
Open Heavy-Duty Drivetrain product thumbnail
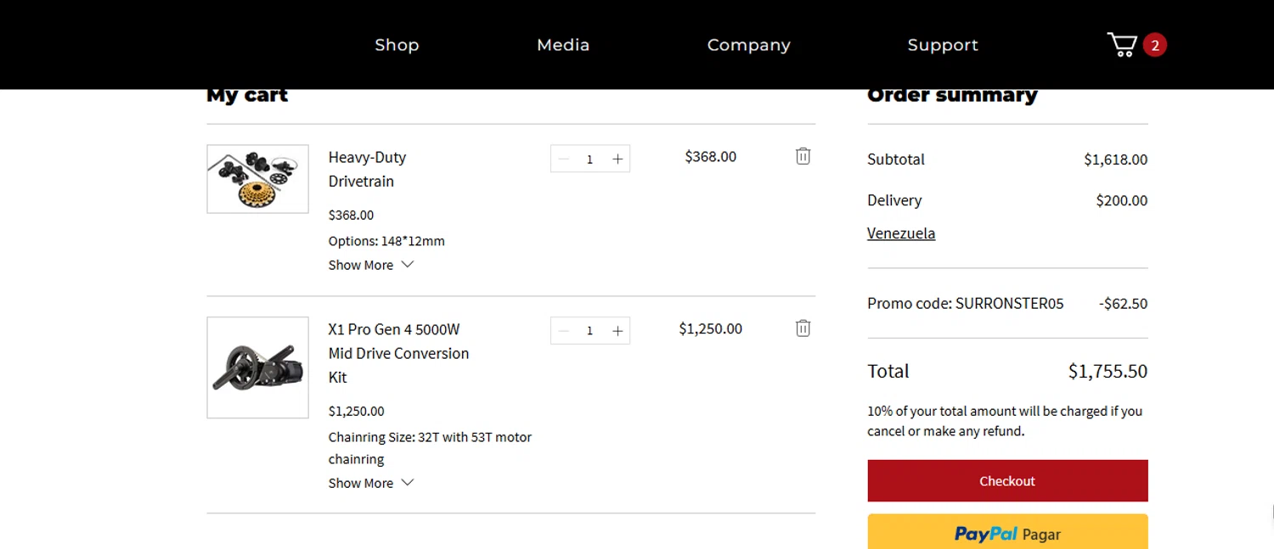tap(257, 179)
